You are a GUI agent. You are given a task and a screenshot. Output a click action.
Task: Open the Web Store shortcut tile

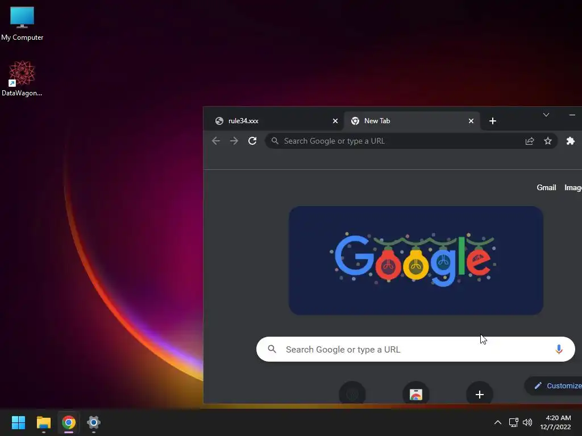tap(415, 394)
